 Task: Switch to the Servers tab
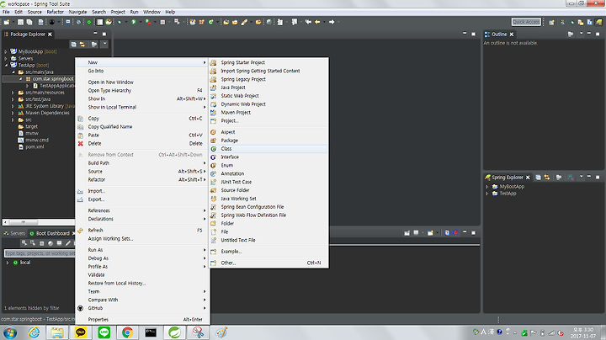(x=14, y=233)
